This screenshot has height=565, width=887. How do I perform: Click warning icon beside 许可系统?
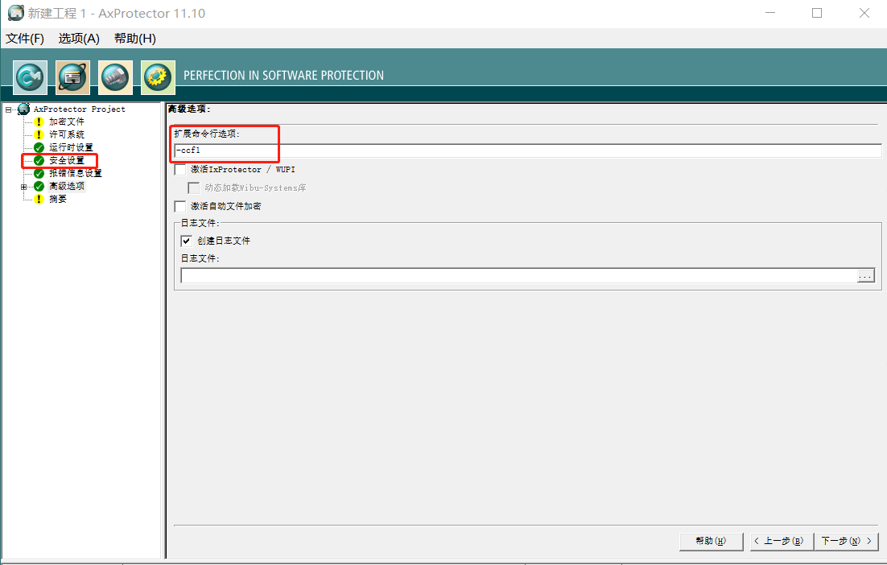(39, 134)
